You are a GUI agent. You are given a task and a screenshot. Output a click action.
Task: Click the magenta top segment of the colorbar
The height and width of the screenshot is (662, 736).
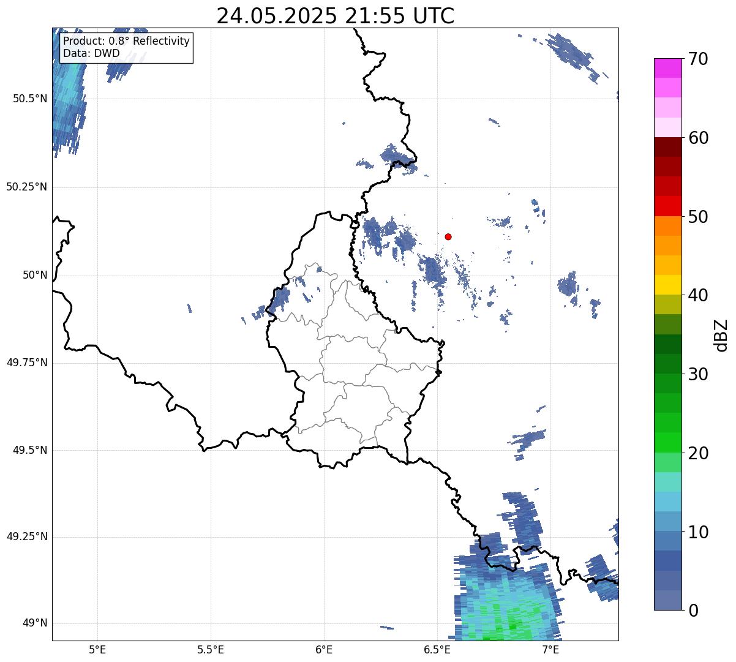pyautogui.click(x=667, y=68)
